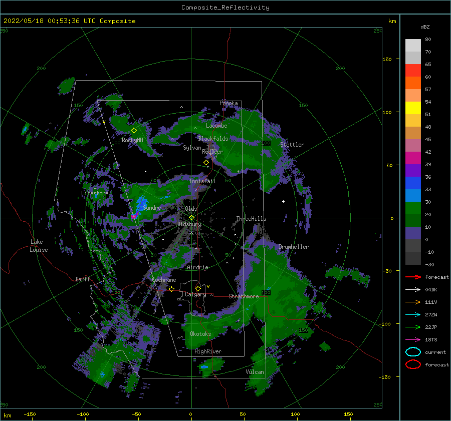
Task: Click the Composite_Reflectivity title
Action: pyautogui.click(x=225, y=8)
